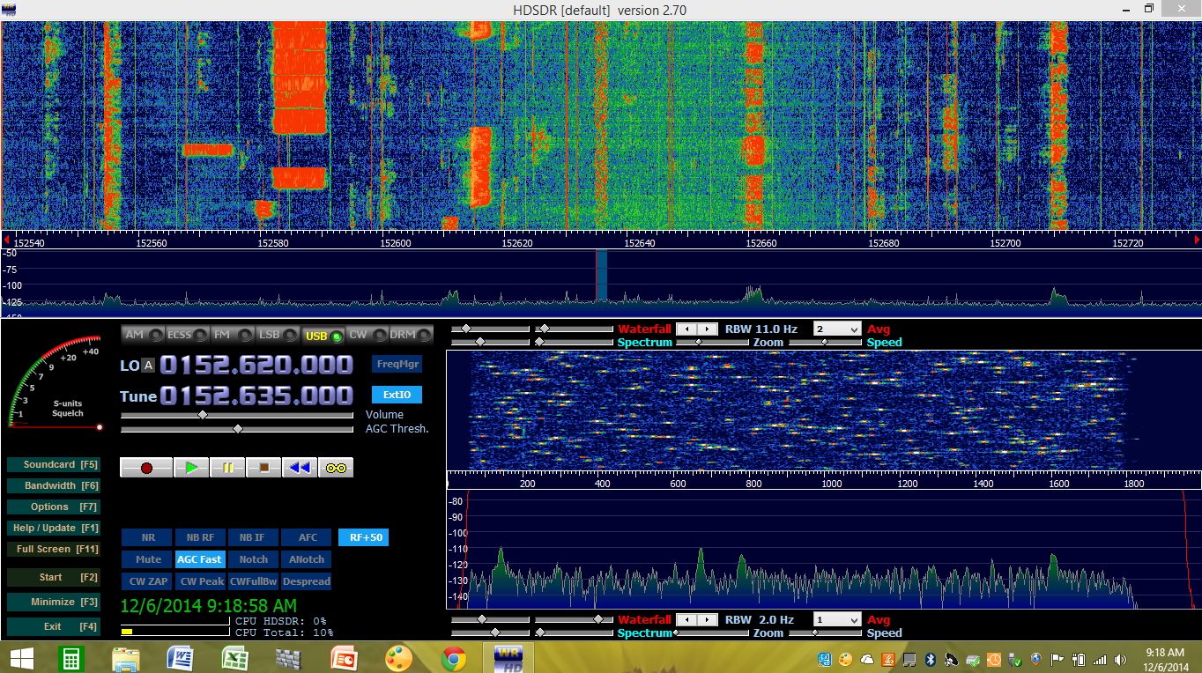
Task: Click the red Record button
Action: (146, 468)
